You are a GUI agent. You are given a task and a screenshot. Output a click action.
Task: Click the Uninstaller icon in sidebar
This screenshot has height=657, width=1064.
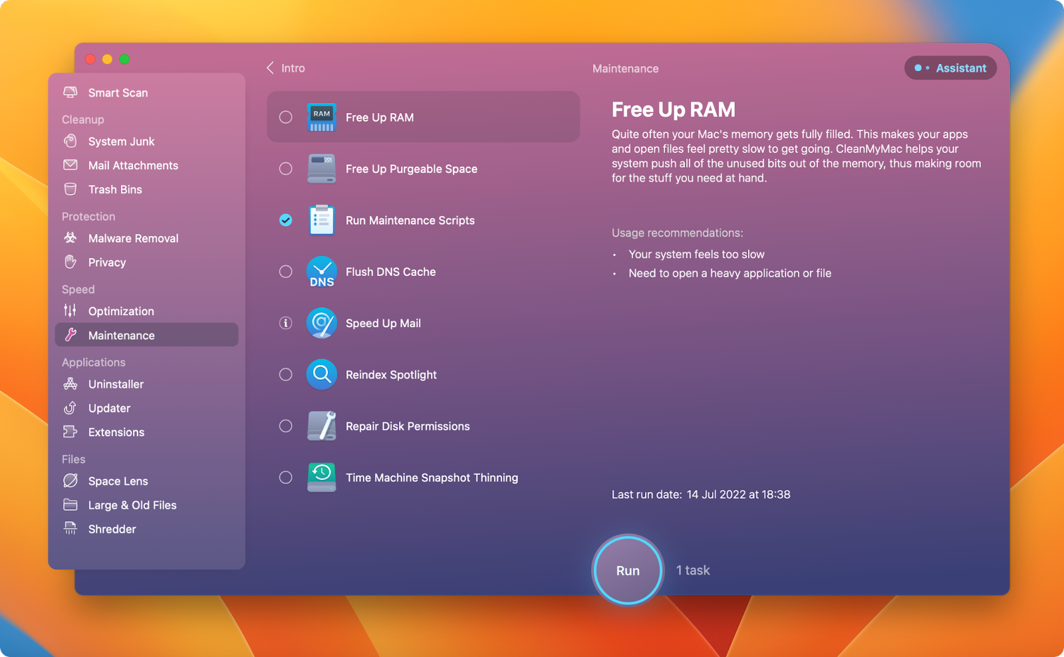pos(70,384)
